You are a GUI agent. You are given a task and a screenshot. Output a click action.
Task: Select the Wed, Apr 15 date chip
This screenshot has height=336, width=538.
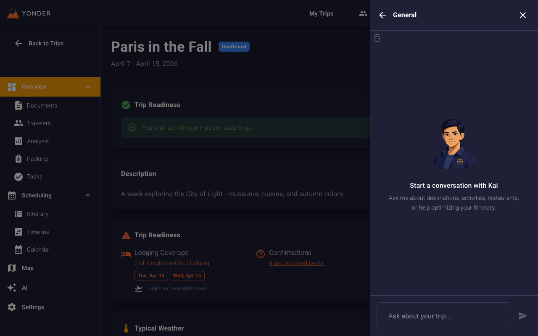tap(187, 276)
